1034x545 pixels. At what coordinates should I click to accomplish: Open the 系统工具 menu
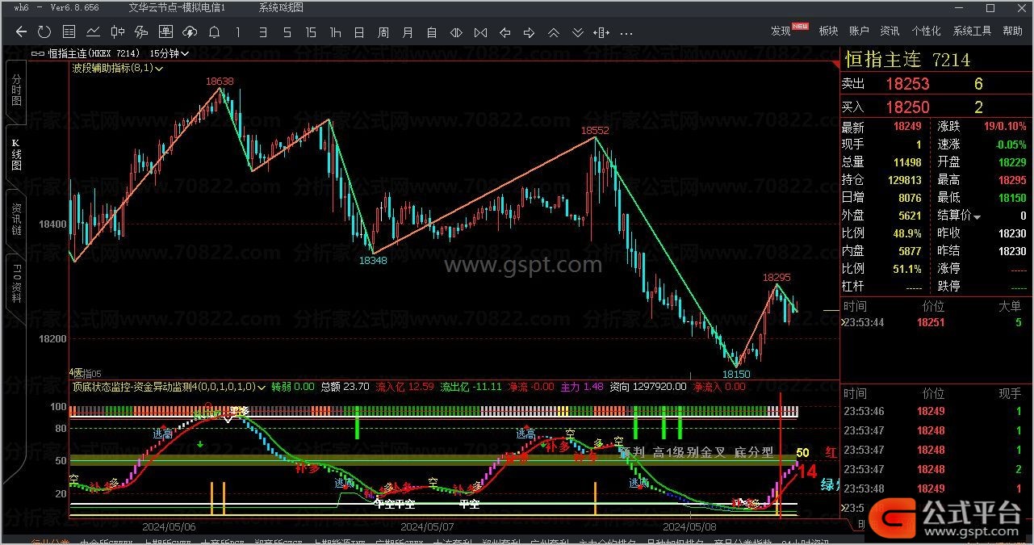[972, 31]
